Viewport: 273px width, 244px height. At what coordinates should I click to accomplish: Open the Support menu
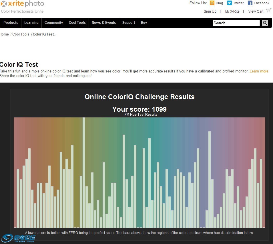coord(129,23)
